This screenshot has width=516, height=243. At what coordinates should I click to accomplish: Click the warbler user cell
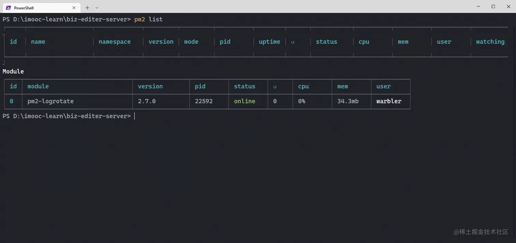(x=389, y=101)
